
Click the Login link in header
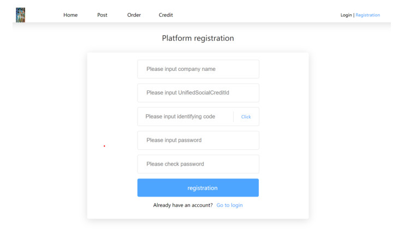point(346,15)
